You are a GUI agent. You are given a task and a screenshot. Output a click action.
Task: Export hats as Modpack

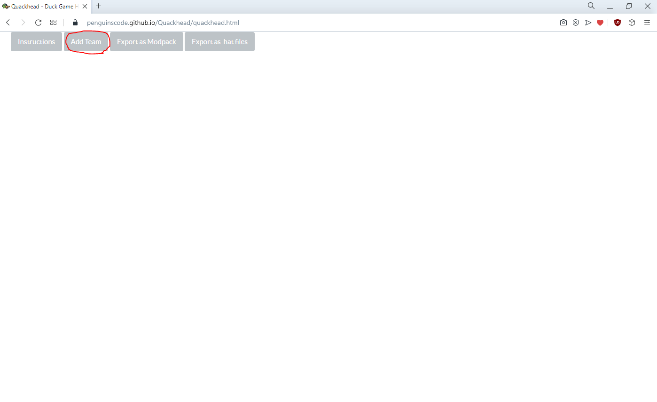click(147, 42)
